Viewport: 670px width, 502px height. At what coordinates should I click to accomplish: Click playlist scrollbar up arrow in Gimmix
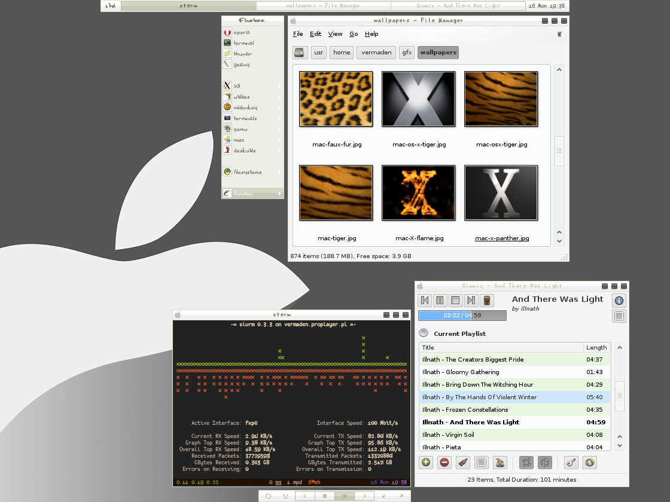point(620,347)
